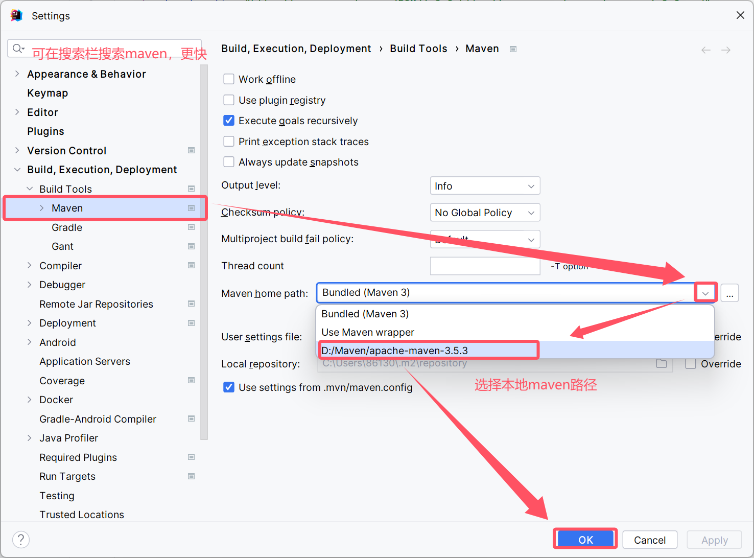This screenshot has height=558, width=754.
Task: Expand the Debugger node
Action: coord(30,285)
